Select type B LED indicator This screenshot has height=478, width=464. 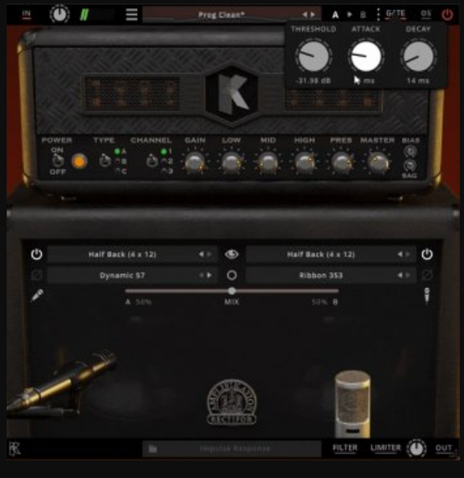coord(117,161)
